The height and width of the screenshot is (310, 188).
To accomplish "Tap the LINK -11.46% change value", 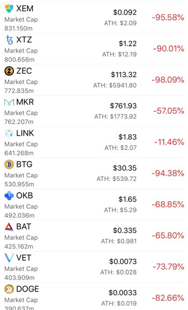I will pos(169,142).
